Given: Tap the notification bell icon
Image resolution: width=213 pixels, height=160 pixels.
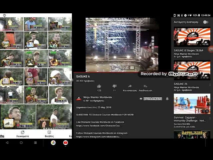Looking at the screenshot, I should pos(167,99).
